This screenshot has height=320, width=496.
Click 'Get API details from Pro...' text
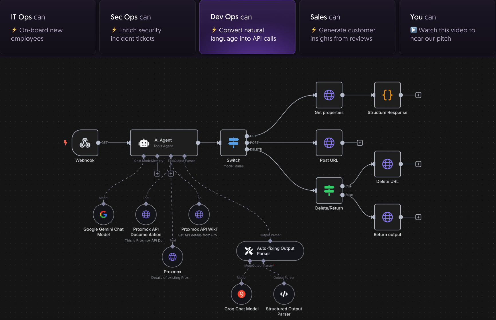coord(199,235)
